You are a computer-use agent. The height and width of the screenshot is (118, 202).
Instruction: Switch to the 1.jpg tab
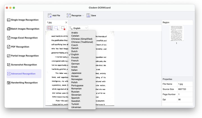(57, 22)
